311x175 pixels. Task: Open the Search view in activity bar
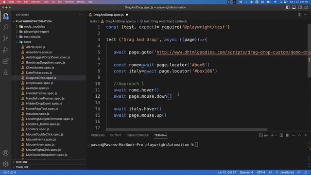tap(5, 27)
